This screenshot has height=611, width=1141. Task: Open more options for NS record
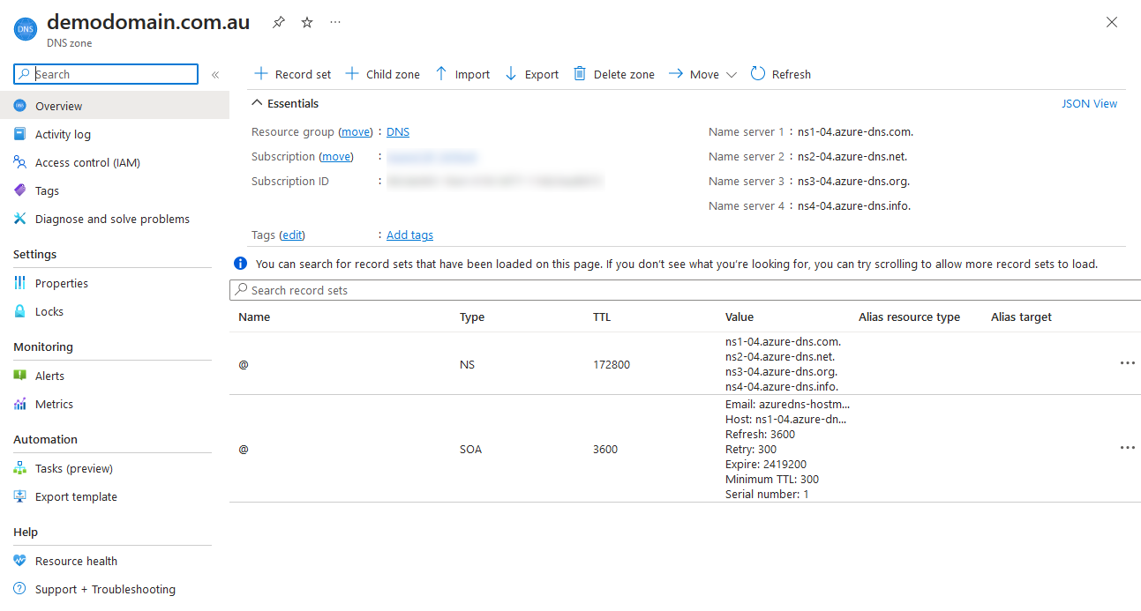1127,363
